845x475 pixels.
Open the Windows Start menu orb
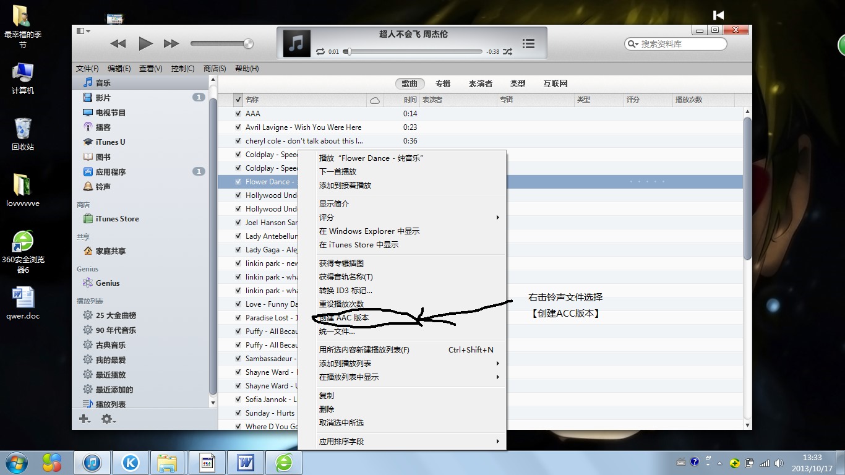tap(17, 462)
